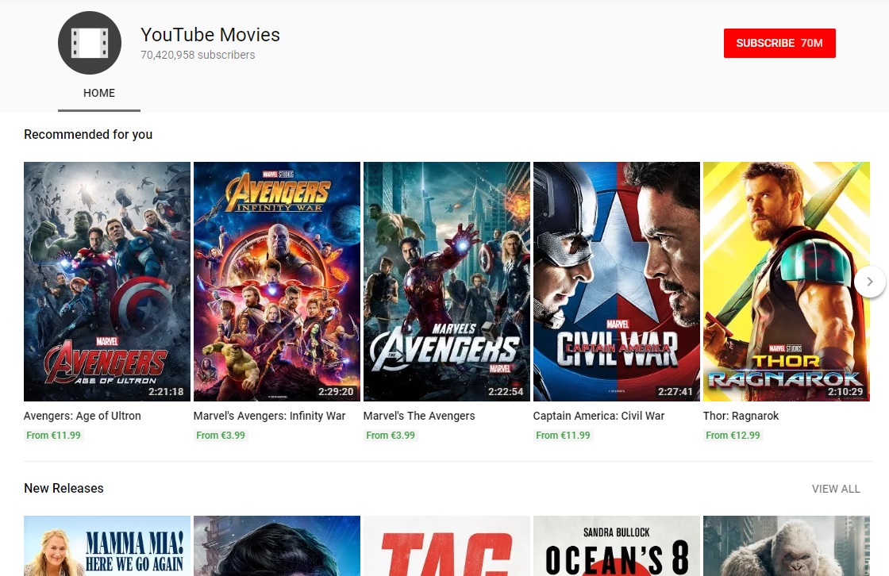Click the From €11.99 price for Civil War
This screenshot has width=889, height=576.
pyautogui.click(x=563, y=435)
